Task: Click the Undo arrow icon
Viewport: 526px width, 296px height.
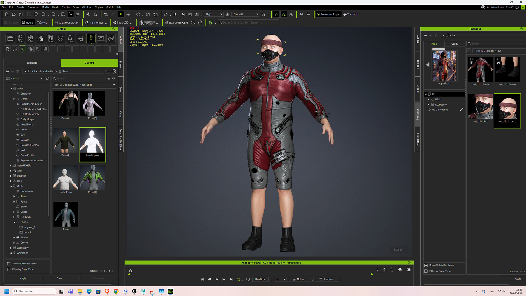Action: [106, 14]
